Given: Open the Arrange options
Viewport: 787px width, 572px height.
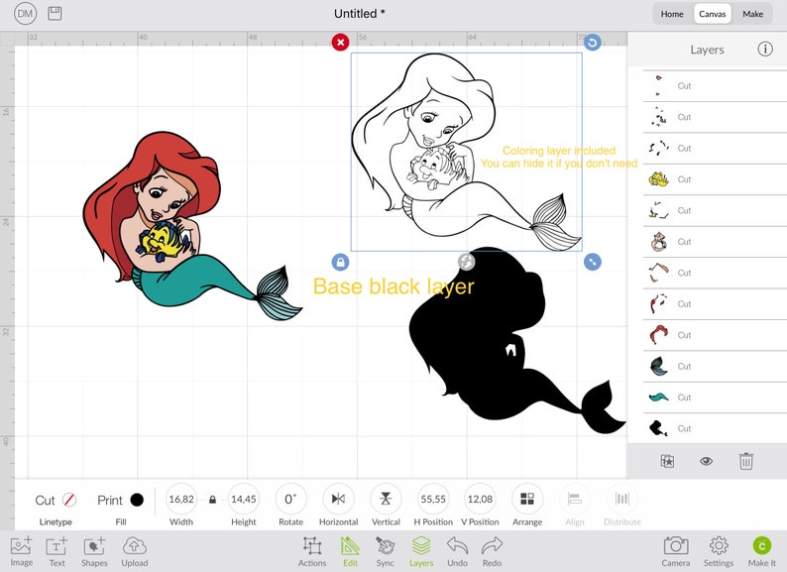Looking at the screenshot, I should (x=527, y=500).
